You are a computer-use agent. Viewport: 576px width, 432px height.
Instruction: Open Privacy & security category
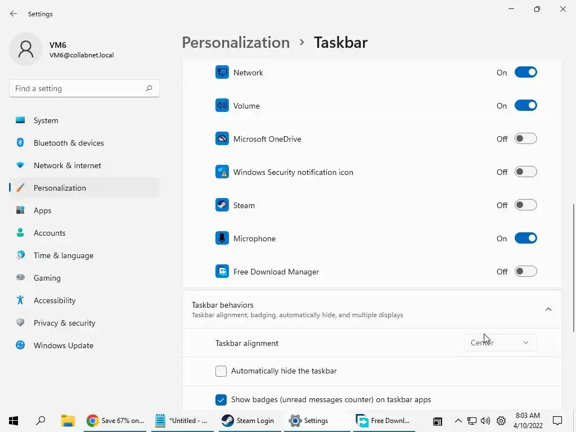click(x=84, y=323)
